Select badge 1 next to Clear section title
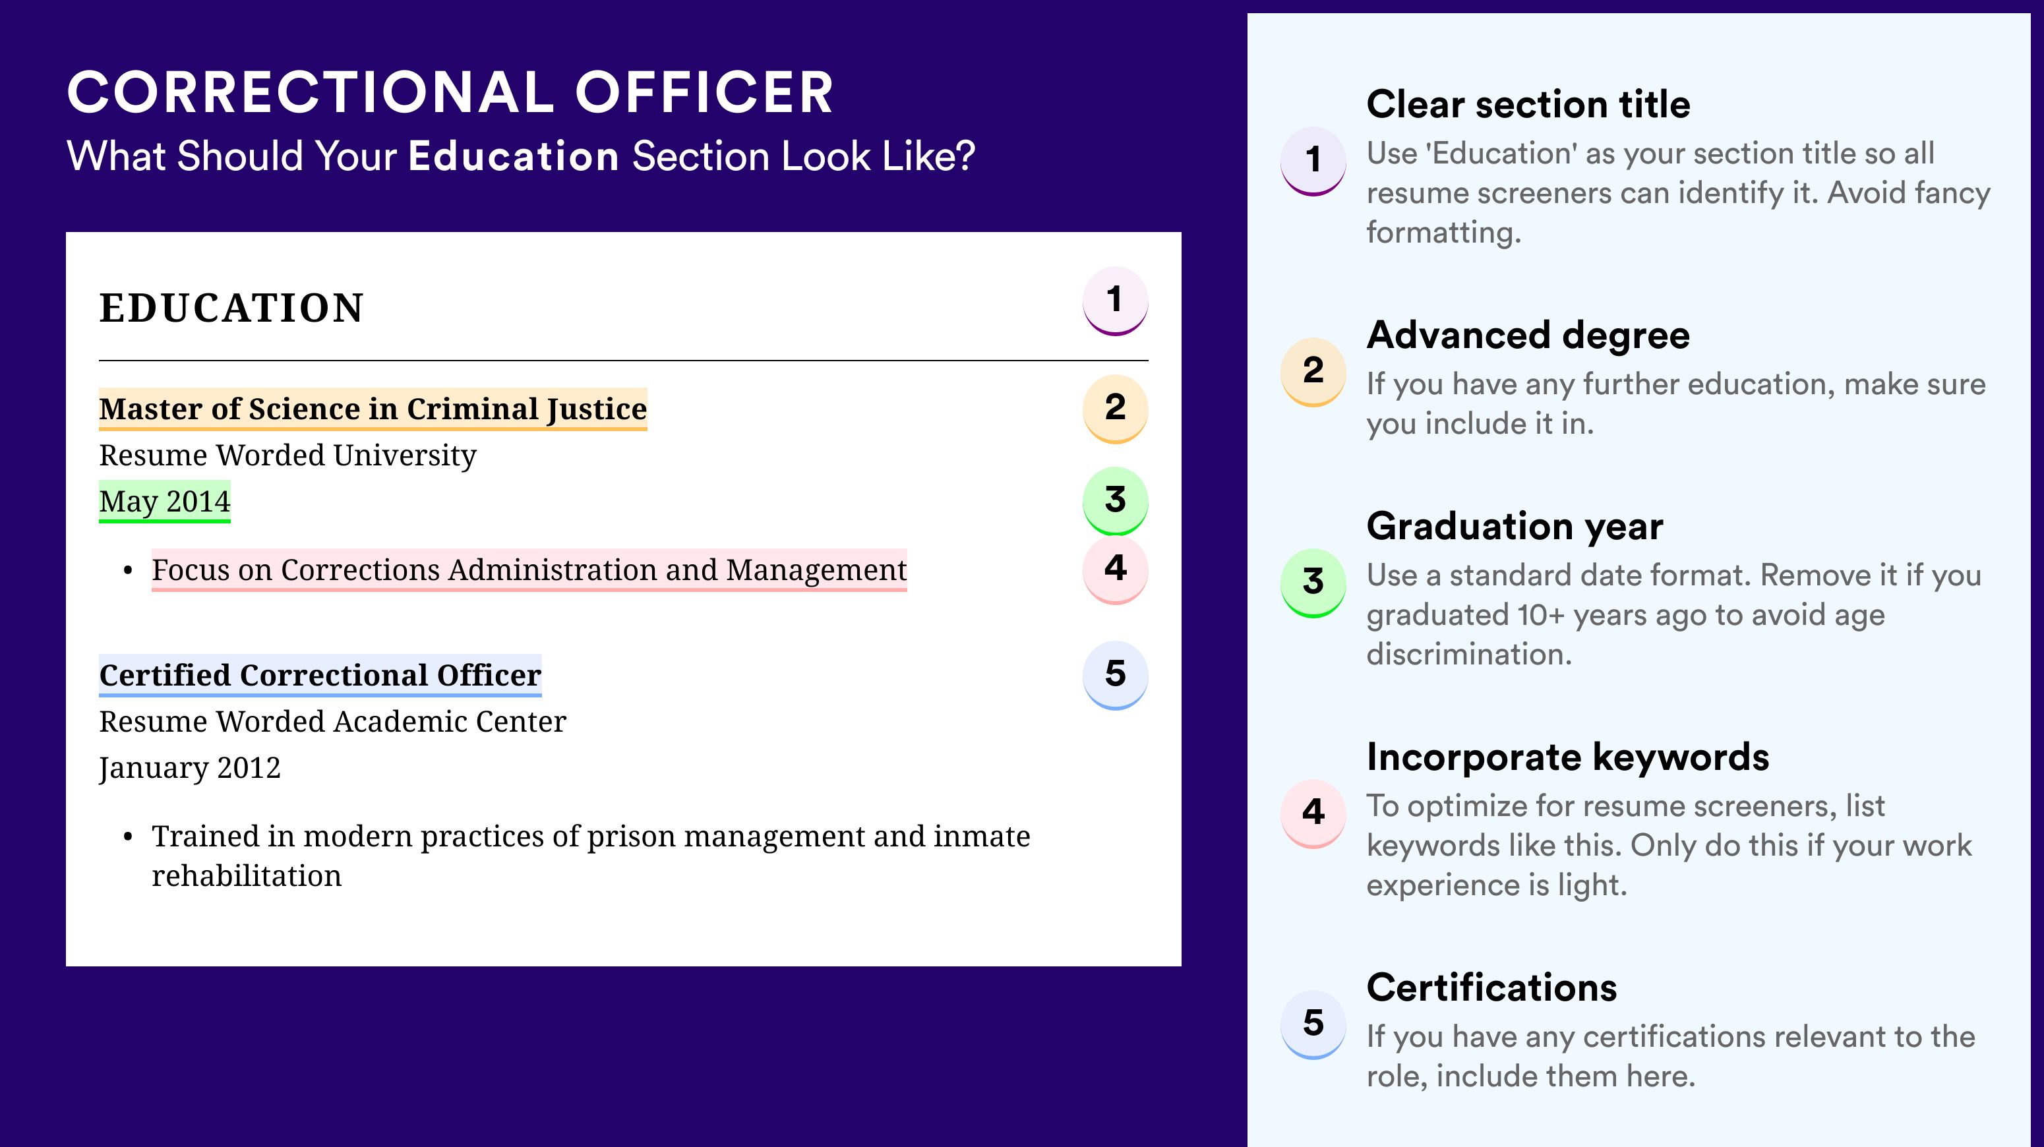The height and width of the screenshot is (1147, 2044). click(x=1313, y=161)
